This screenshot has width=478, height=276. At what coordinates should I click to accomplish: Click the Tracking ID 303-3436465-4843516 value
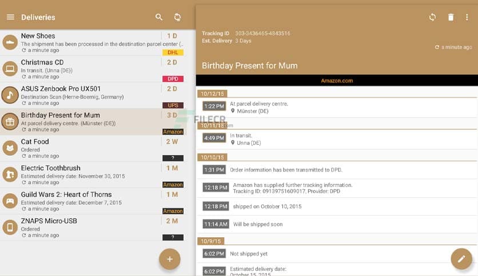[262, 33]
